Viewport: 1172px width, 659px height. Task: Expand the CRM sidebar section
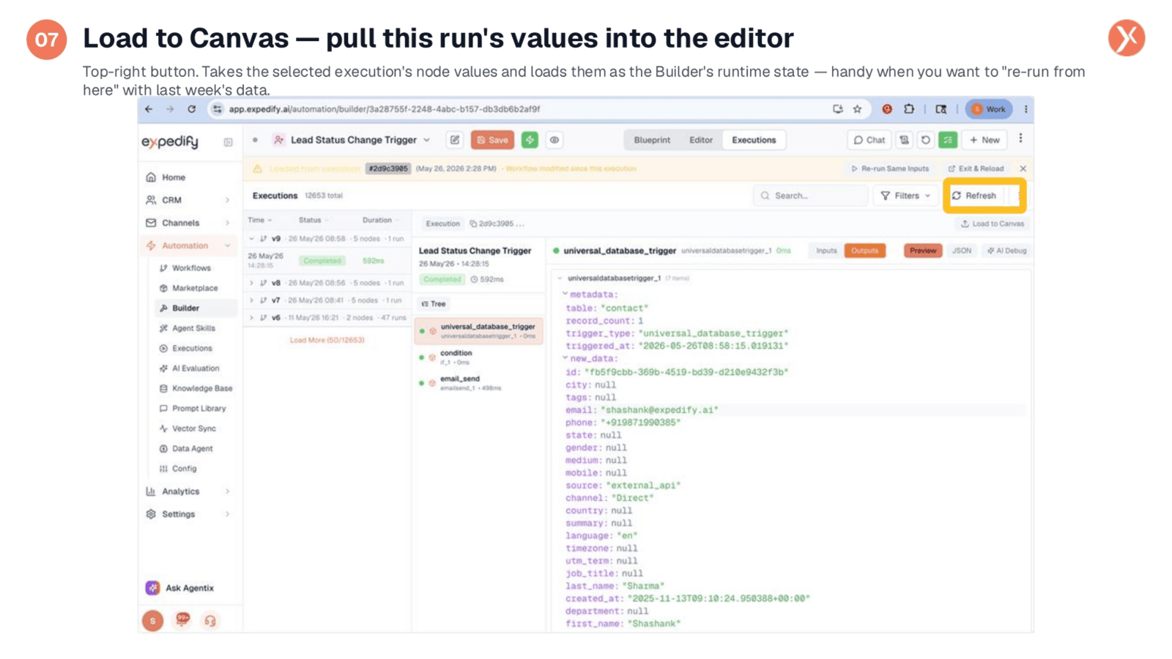188,200
